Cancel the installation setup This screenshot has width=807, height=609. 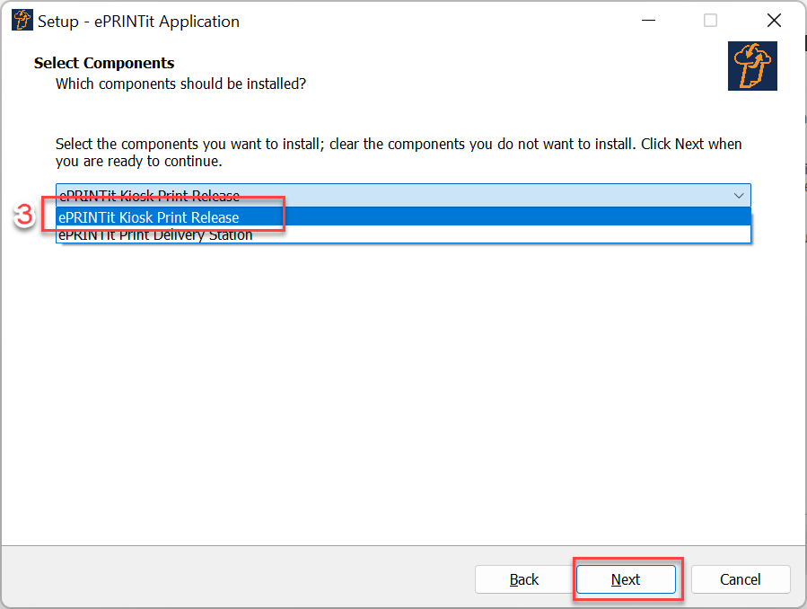tap(740, 579)
